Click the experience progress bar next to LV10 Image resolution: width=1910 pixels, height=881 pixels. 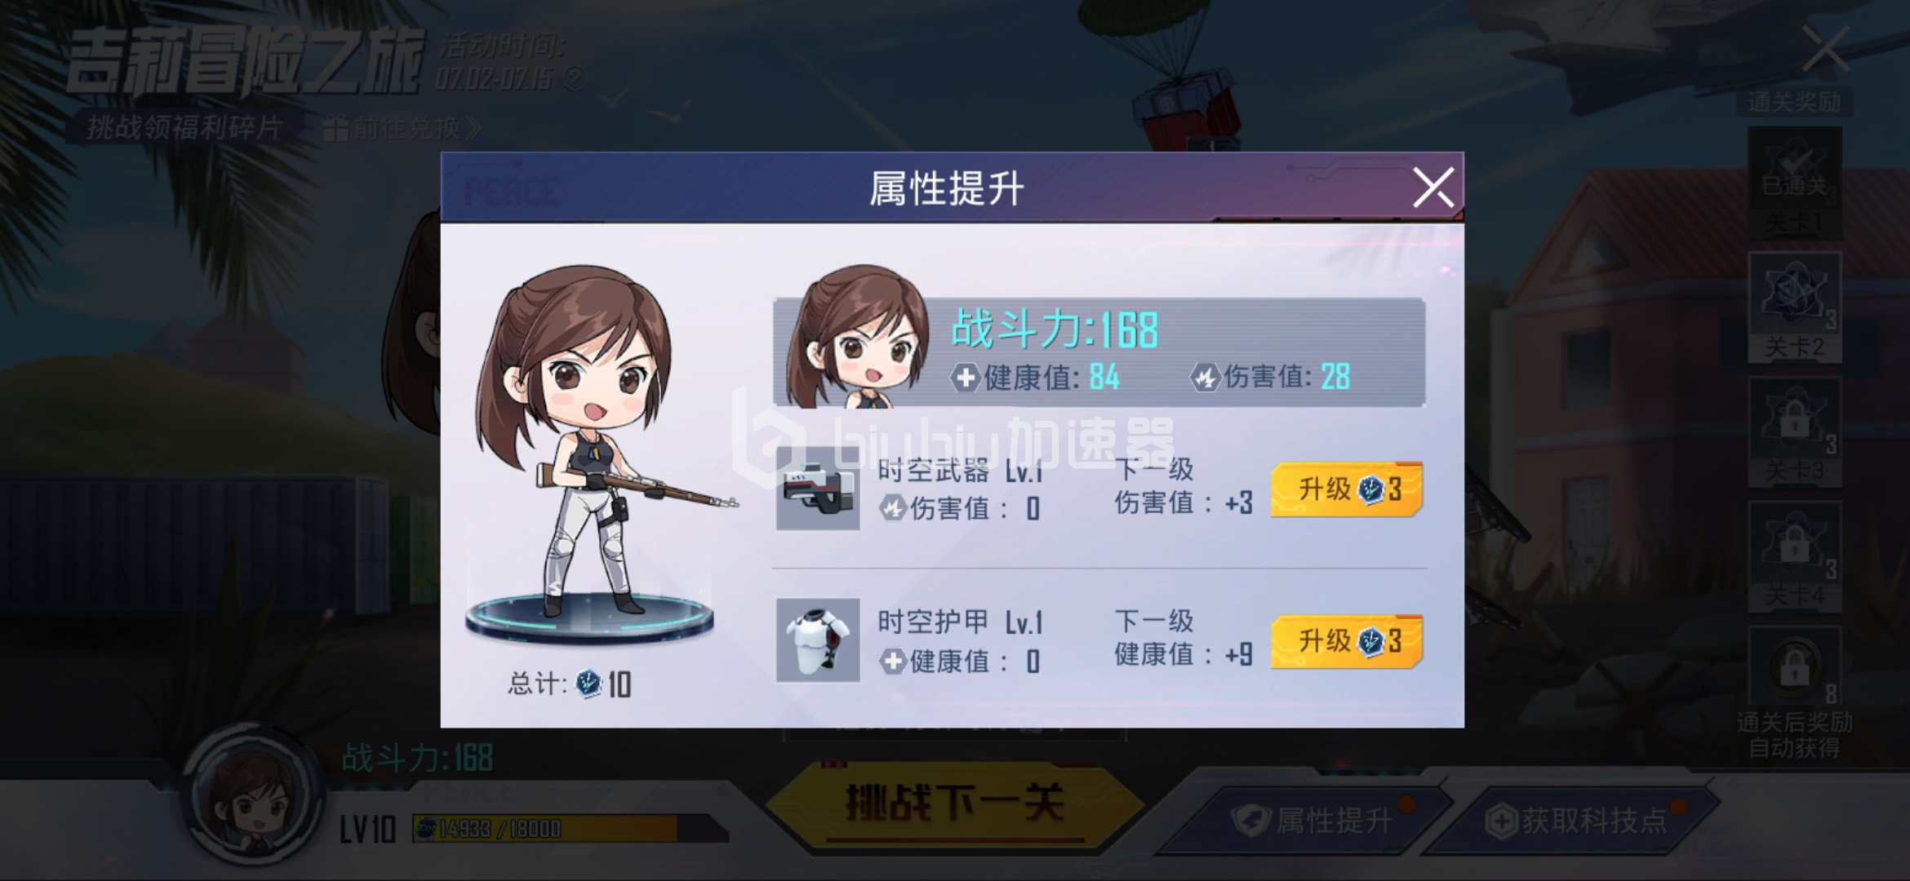[x=570, y=829]
